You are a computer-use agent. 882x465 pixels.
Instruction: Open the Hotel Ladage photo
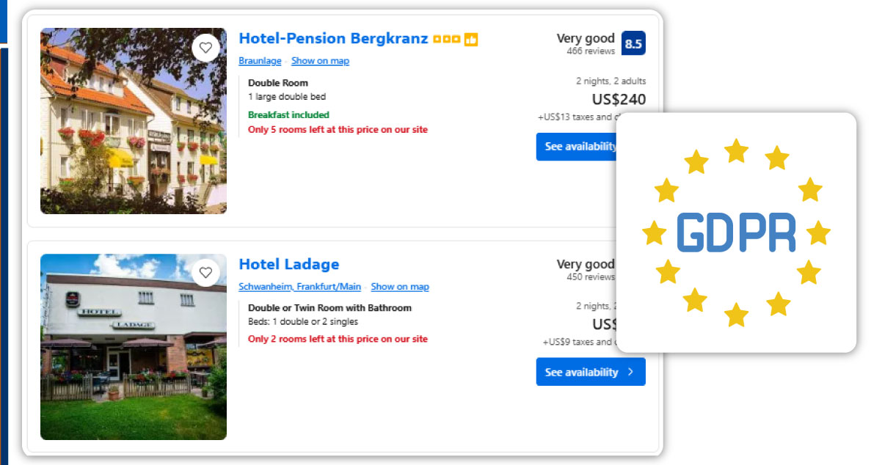point(134,347)
